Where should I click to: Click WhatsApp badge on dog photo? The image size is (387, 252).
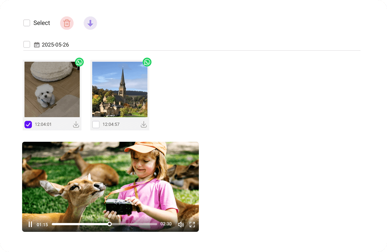coord(79,62)
